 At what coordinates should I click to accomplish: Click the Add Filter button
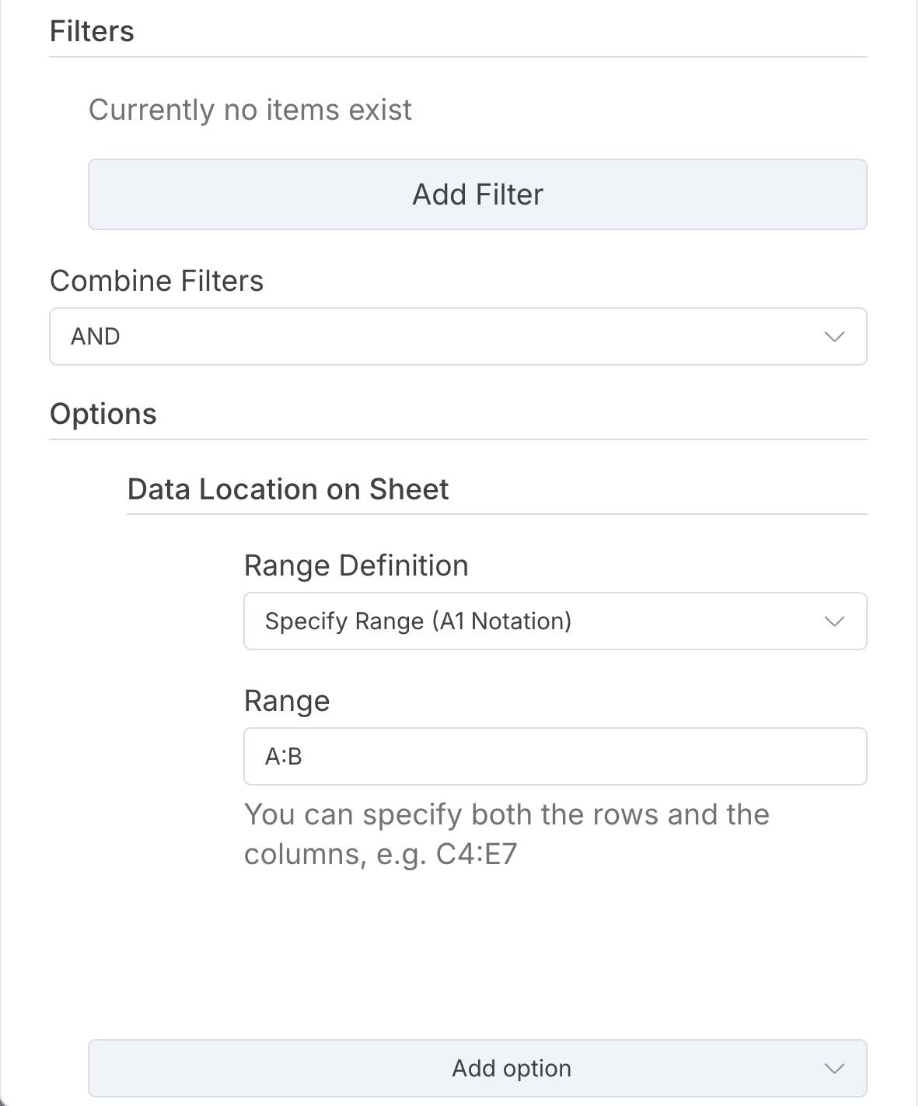tap(477, 194)
